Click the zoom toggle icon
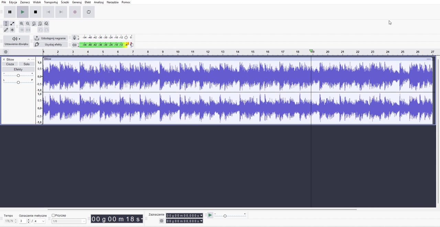The image size is (440, 227). [46, 24]
